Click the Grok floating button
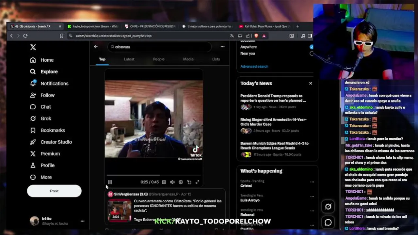418x235 pixels. [x=328, y=207]
